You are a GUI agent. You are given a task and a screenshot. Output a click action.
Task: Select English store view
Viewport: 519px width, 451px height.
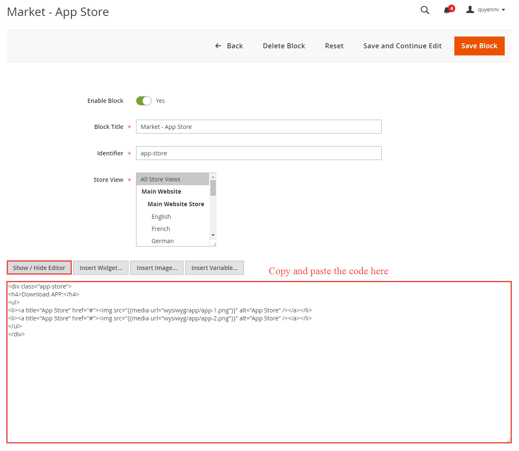(x=161, y=217)
